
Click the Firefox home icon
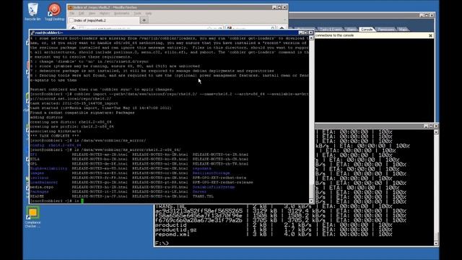(x=282, y=28)
